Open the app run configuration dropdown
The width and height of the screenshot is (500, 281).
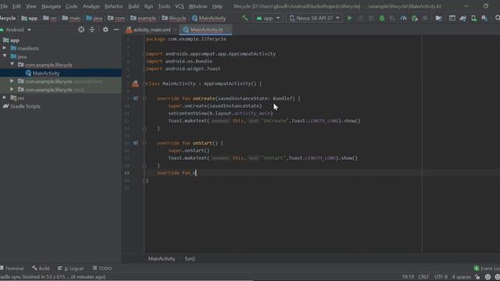click(268, 18)
